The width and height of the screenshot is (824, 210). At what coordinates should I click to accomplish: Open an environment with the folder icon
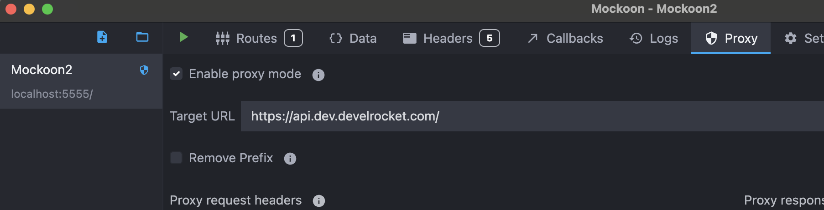(x=142, y=37)
